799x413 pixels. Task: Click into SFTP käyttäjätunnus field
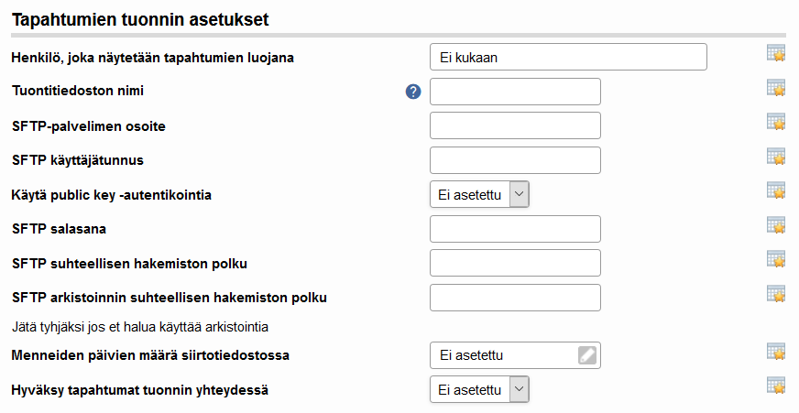515,160
